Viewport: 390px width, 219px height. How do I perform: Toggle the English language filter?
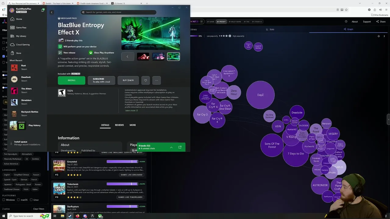click(x=7, y=175)
